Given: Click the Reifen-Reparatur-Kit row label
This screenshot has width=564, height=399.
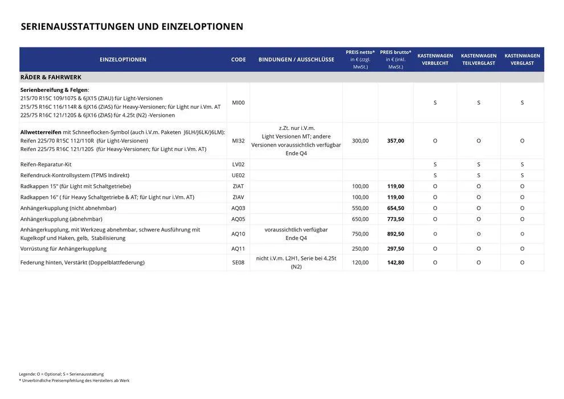Looking at the screenshot, I should 46,164.
